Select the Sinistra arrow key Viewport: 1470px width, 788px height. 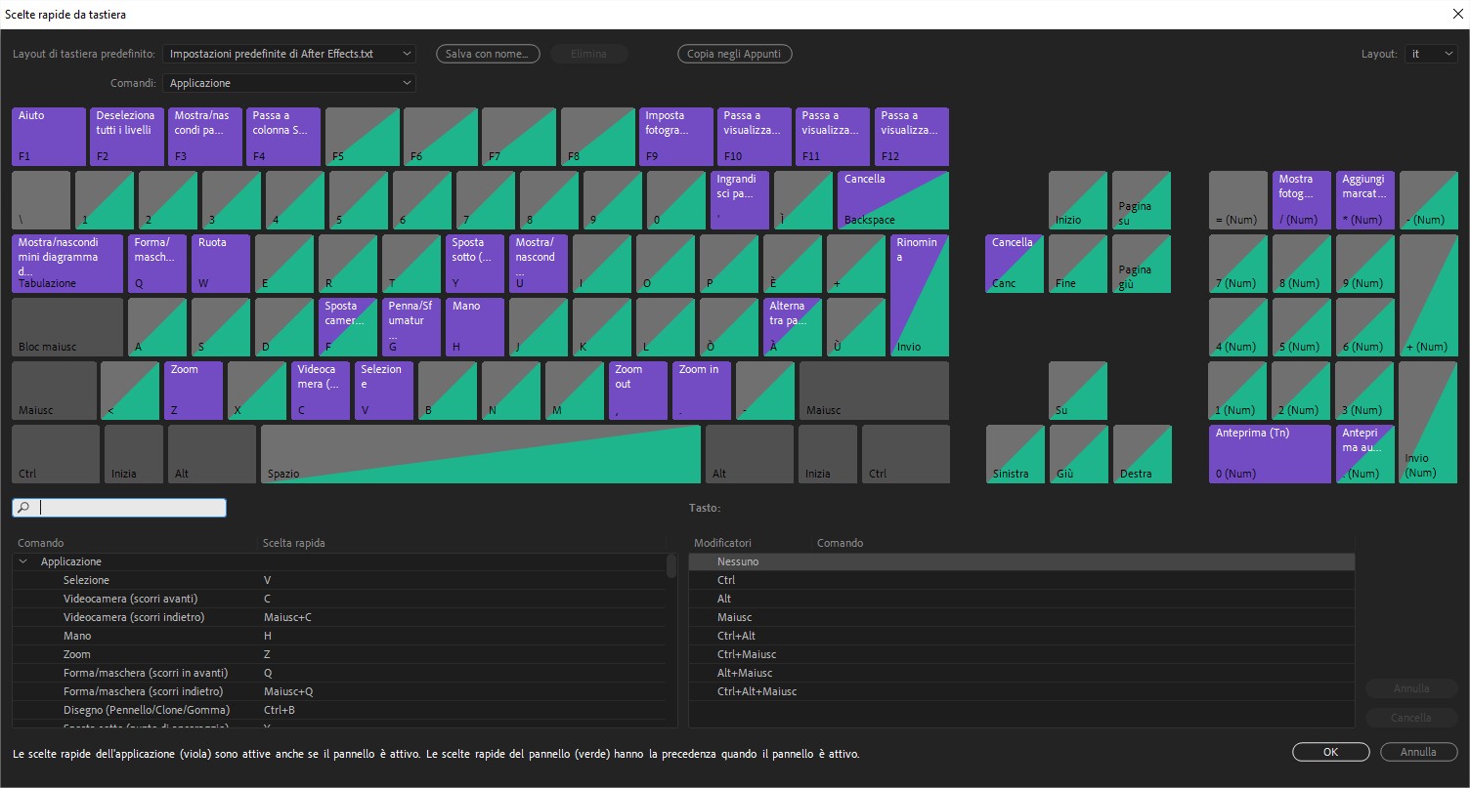tap(1015, 454)
